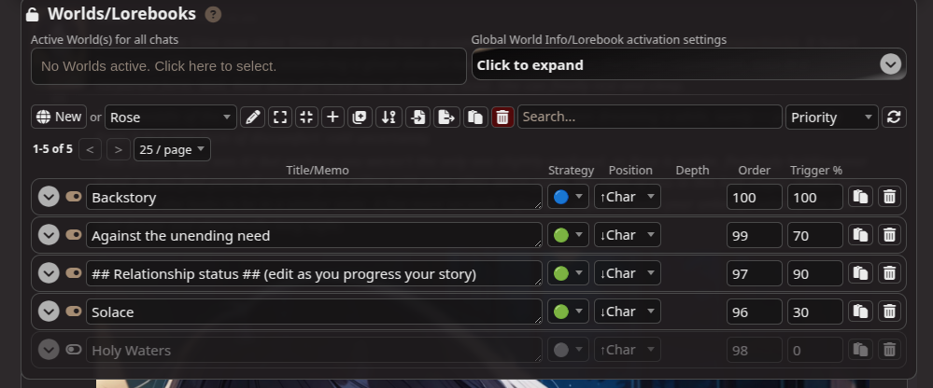Edit the Backstory title field

(x=314, y=197)
